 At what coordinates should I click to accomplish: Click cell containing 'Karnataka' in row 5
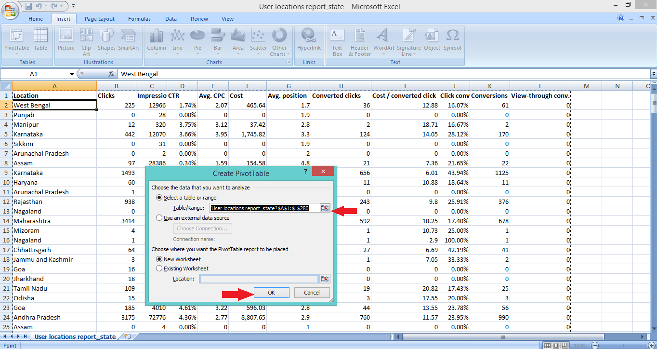click(54, 134)
